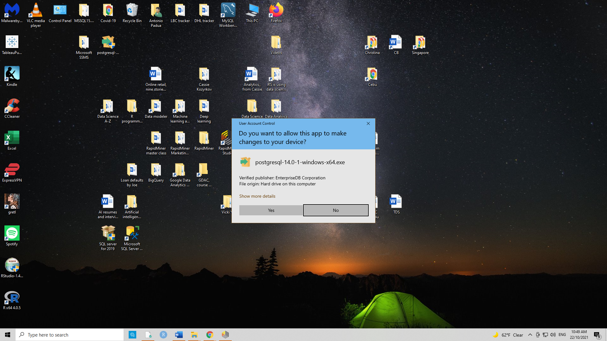The width and height of the screenshot is (607, 341).
Task: Select the Recycle Bin icon
Action: click(132, 11)
